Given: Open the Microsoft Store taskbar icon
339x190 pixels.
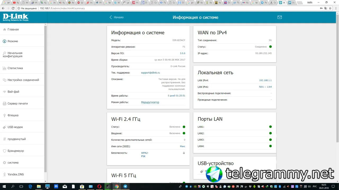Looking at the screenshot, I should click(x=82, y=186).
